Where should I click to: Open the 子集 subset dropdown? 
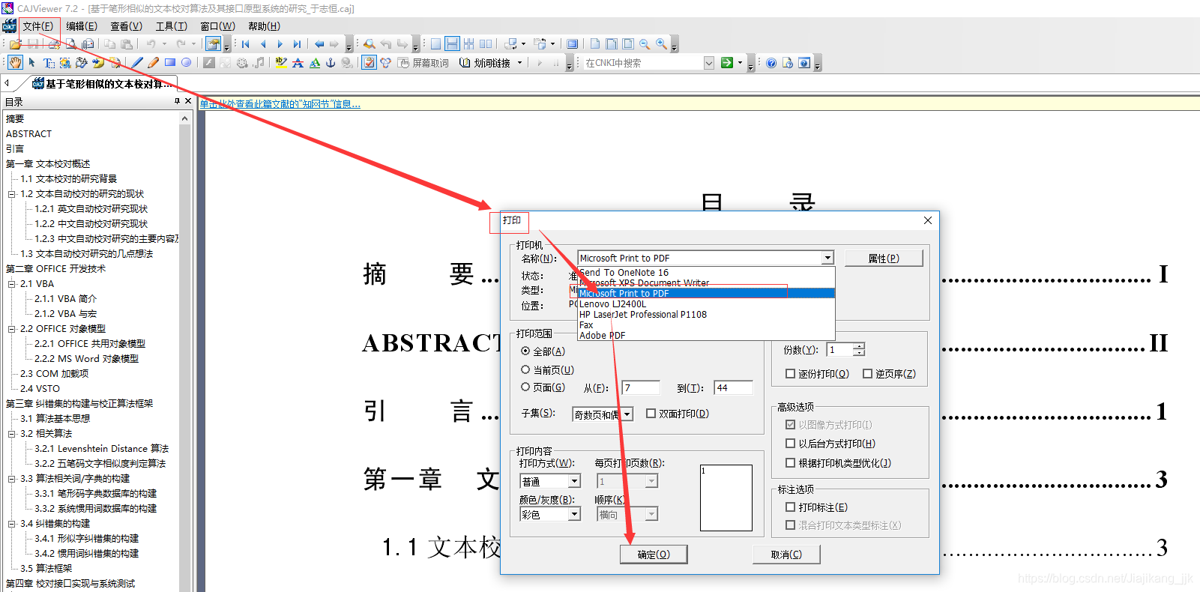click(627, 414)
